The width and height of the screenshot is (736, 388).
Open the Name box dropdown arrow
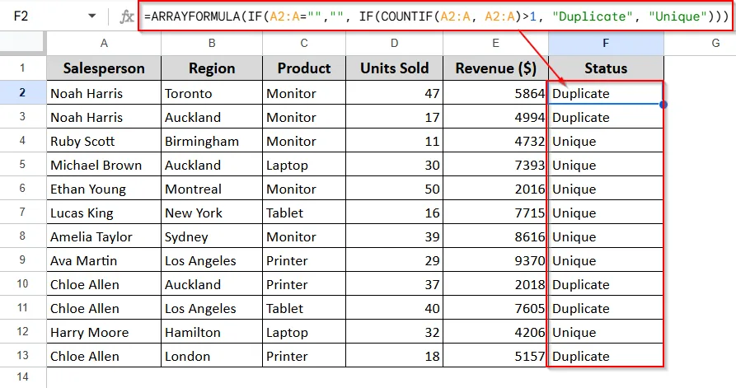[x=92, y=16]
